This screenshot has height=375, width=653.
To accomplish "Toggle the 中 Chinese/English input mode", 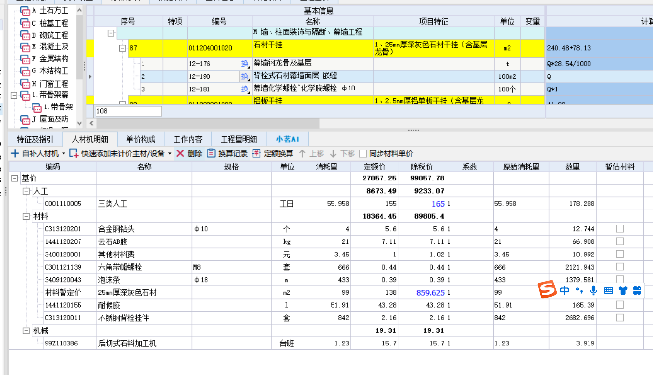I will pyautogui.click(x=564, y=290).
